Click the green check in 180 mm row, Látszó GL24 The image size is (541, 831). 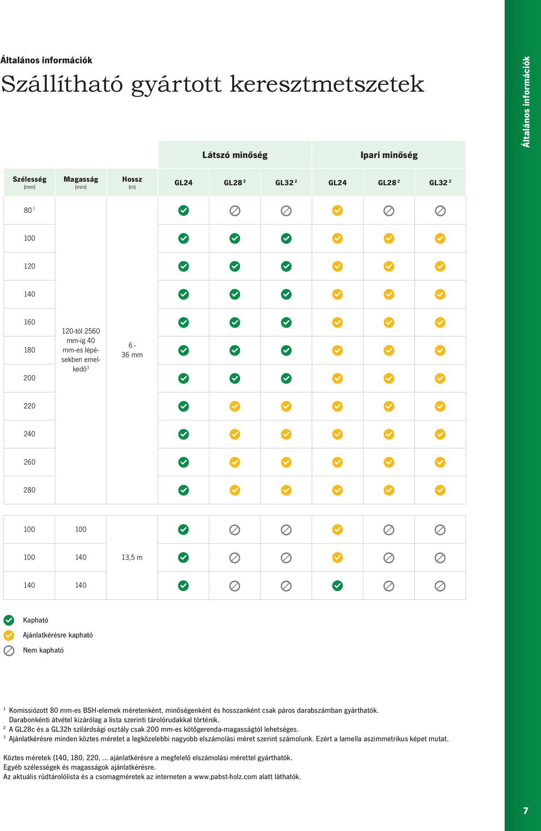(x=184, y=350)
